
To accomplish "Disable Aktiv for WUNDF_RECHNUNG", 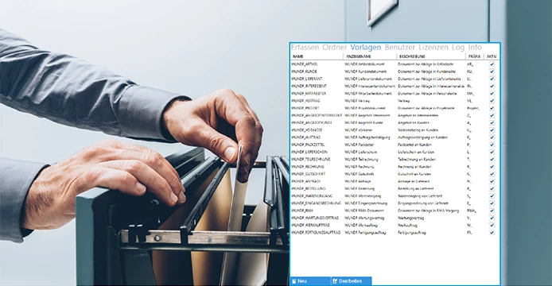I will (x=492, y=167).
